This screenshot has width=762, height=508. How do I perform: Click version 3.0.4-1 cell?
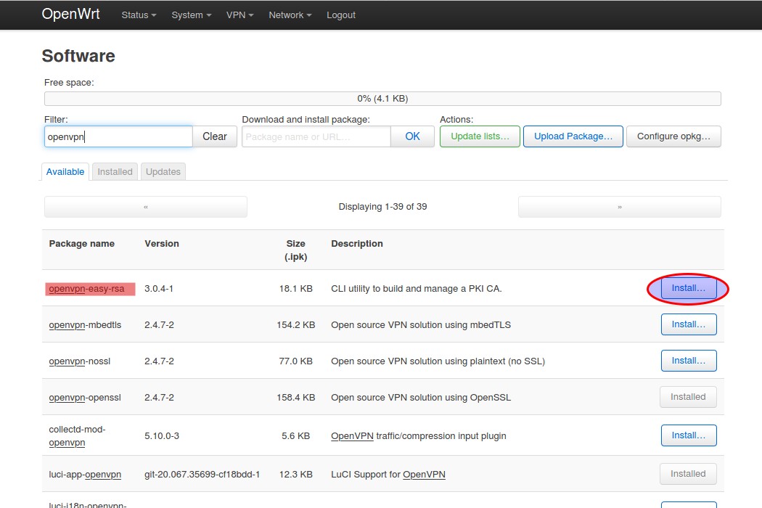159,289
